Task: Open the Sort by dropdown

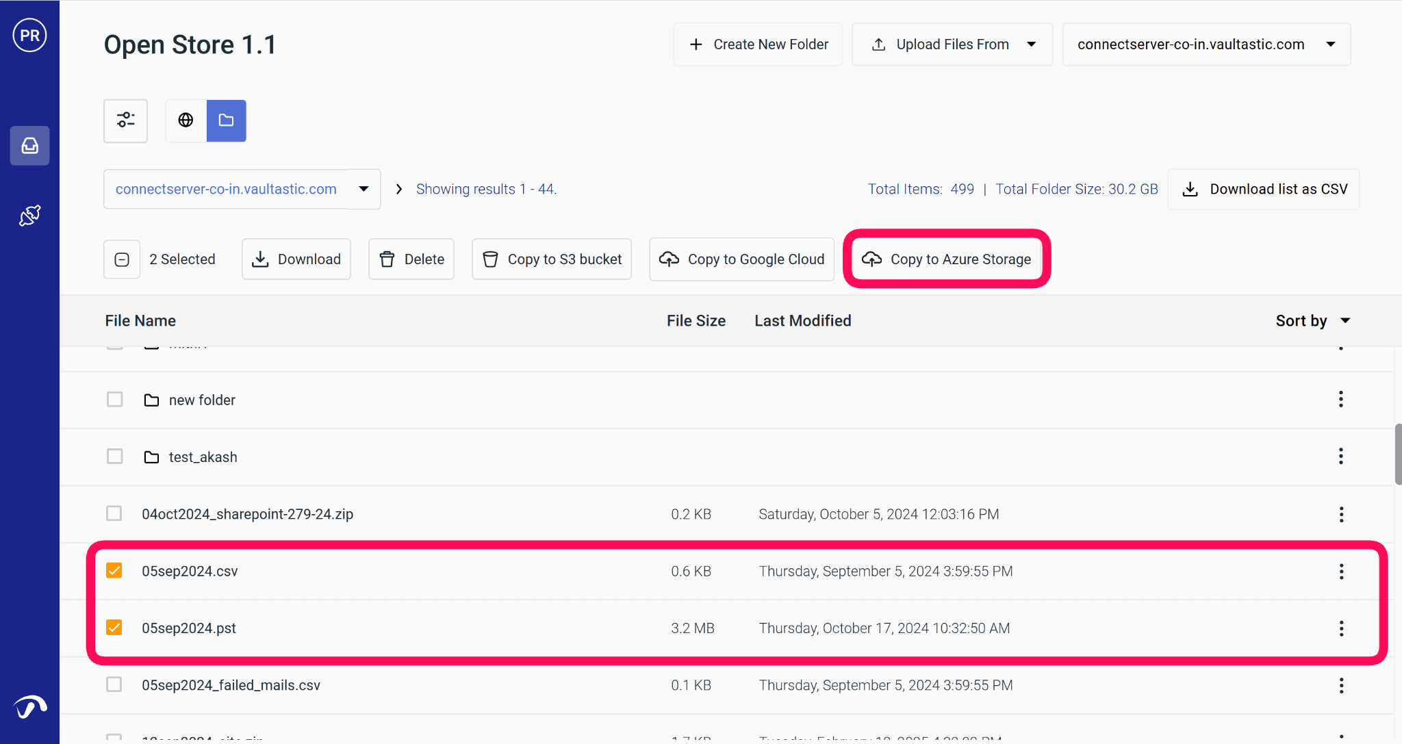Action: pyautogui.click(x=1312, y=320)
